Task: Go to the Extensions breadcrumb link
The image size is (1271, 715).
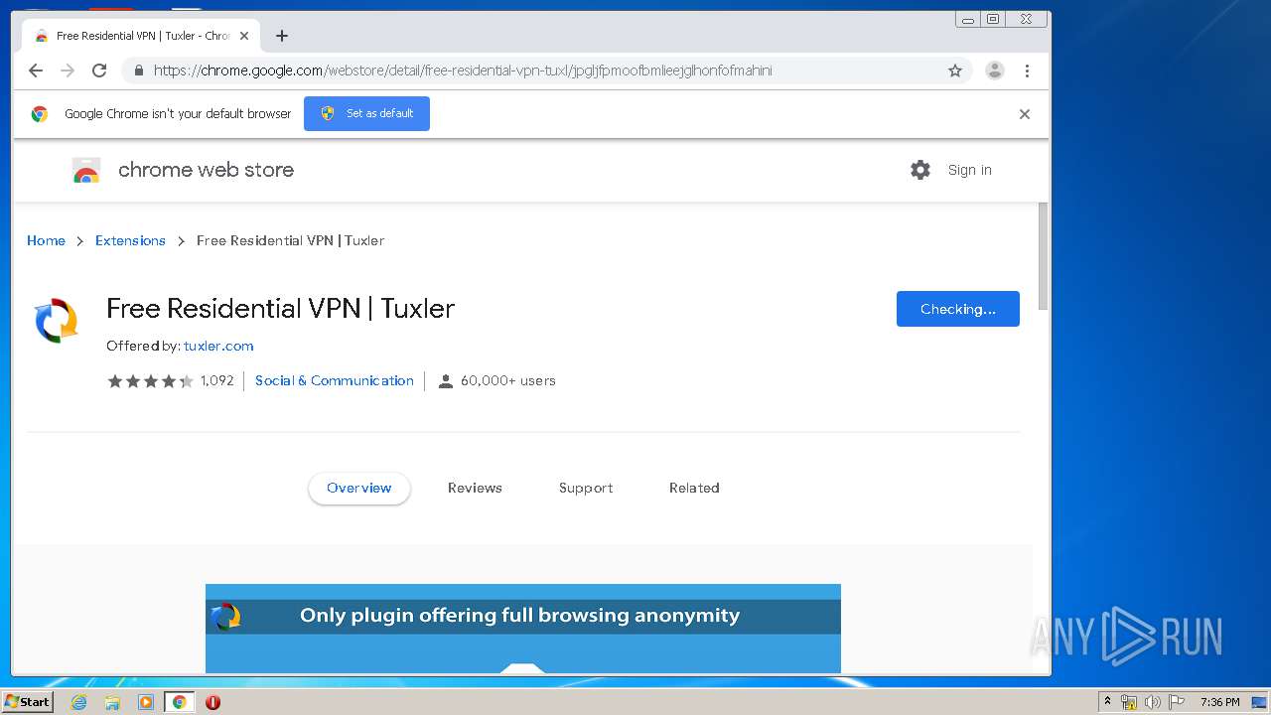Action: [x=130, y=240]
